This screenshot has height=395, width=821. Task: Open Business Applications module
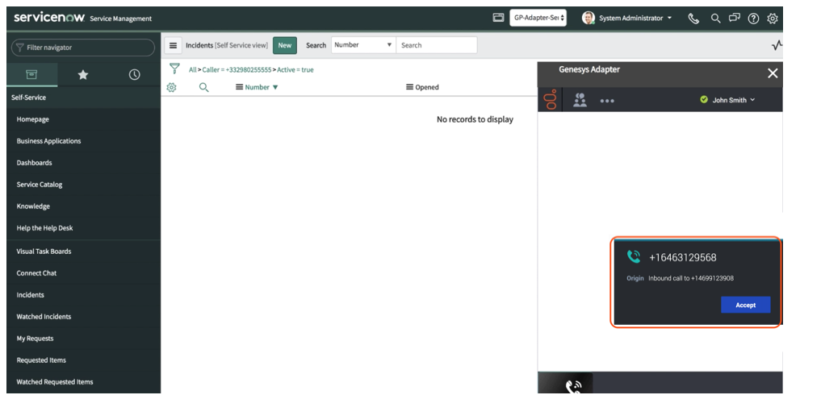tap(48, 141)
